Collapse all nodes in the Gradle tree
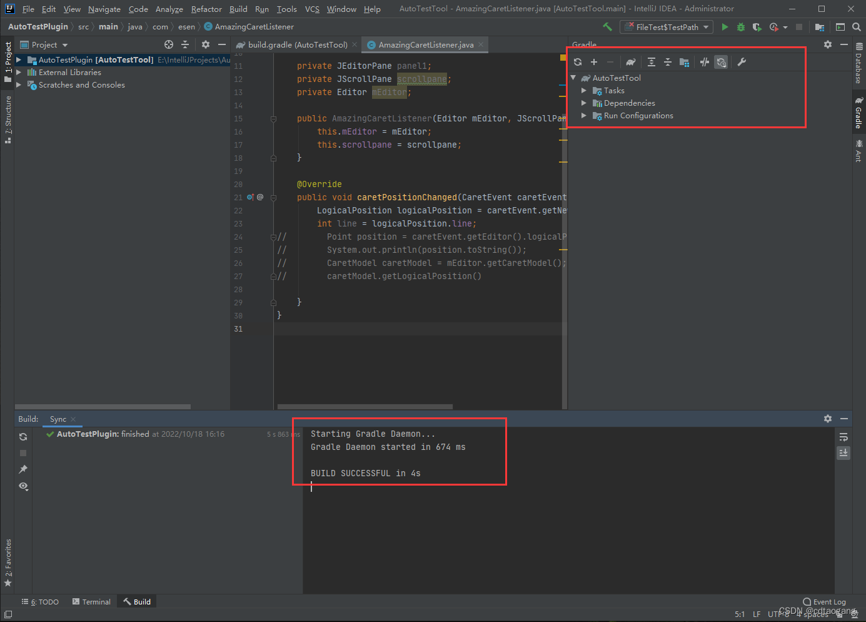Image resolution: width=866 pixels, height=622 pixels. (668, 62)
